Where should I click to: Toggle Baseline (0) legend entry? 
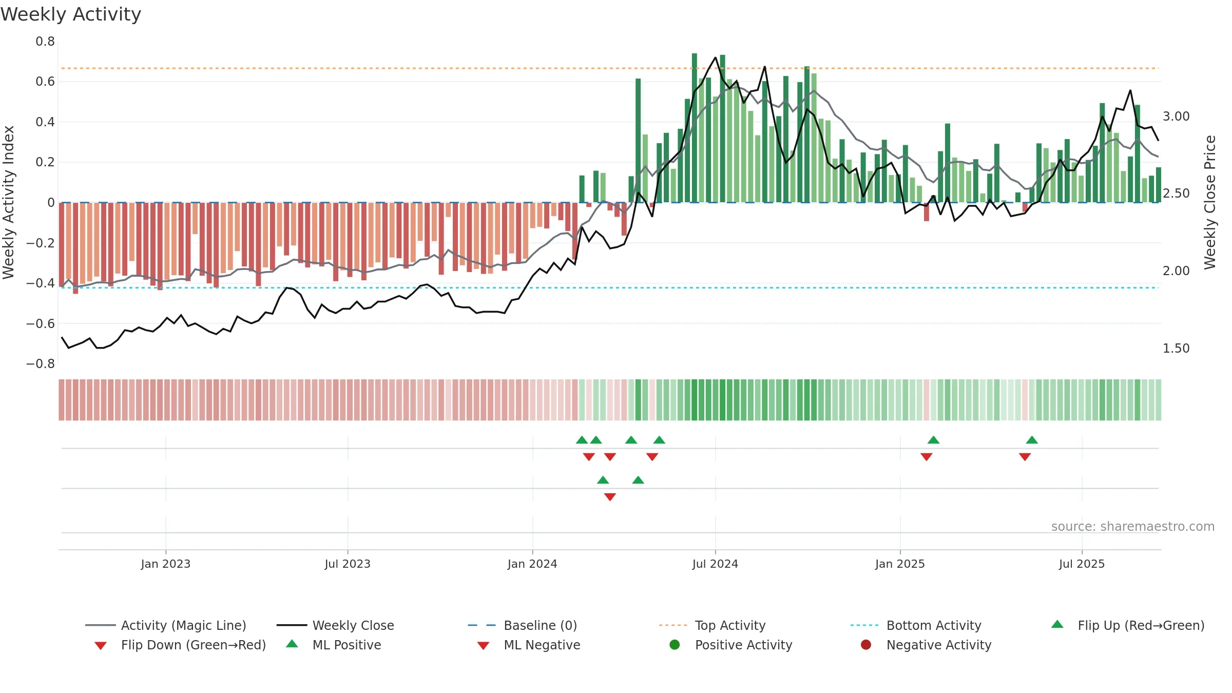[523, 625]
